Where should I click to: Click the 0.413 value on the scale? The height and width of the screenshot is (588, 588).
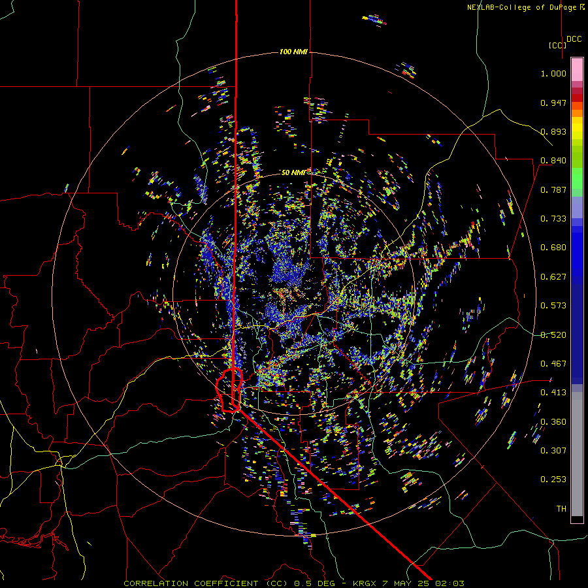553,393
